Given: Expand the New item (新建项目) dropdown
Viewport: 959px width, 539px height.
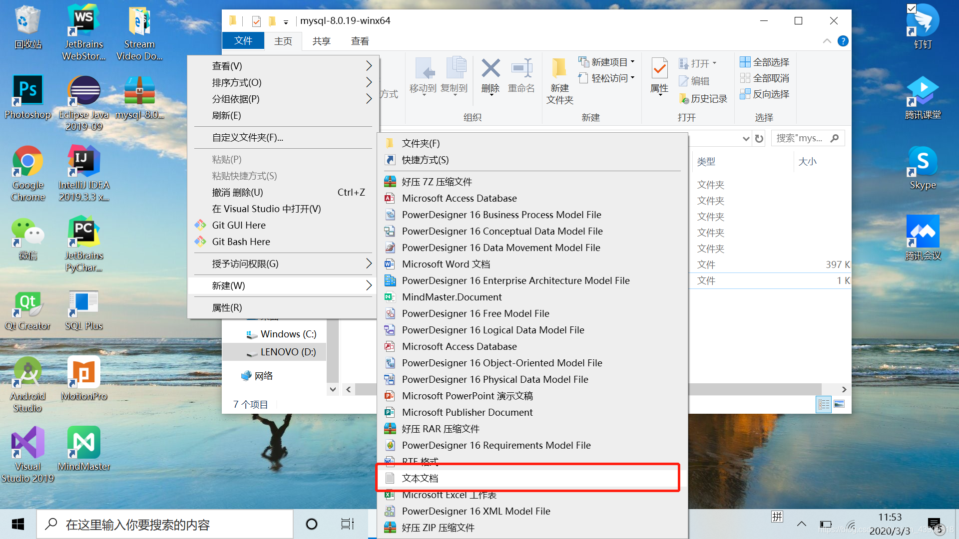Looking at the screenshot, I should click(x=607, y=62).
